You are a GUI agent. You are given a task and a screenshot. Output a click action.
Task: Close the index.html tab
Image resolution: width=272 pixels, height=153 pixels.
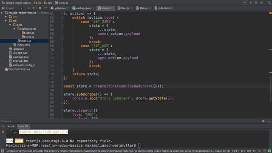173,8
